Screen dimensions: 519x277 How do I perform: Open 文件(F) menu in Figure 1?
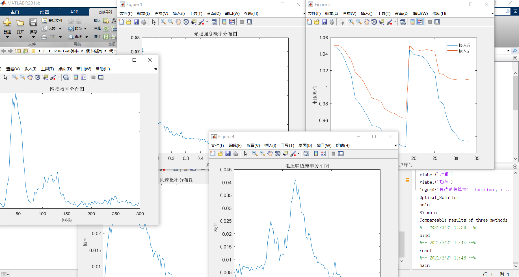126,13
